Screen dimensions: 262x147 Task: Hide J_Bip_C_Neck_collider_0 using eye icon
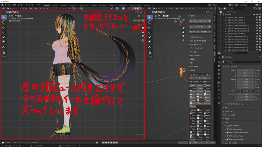[257, 20]
